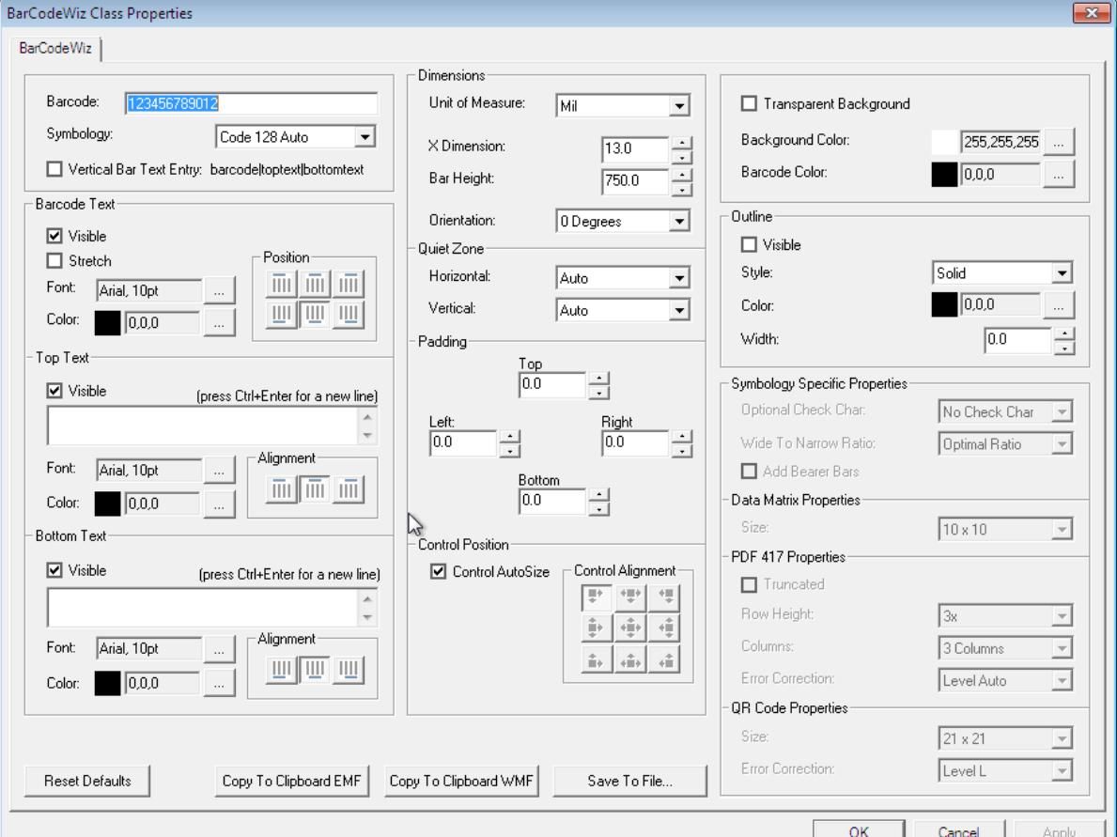Align Top Text to the left
Viewport: 1117px width, 837px height.
click(x=282, y=489)
